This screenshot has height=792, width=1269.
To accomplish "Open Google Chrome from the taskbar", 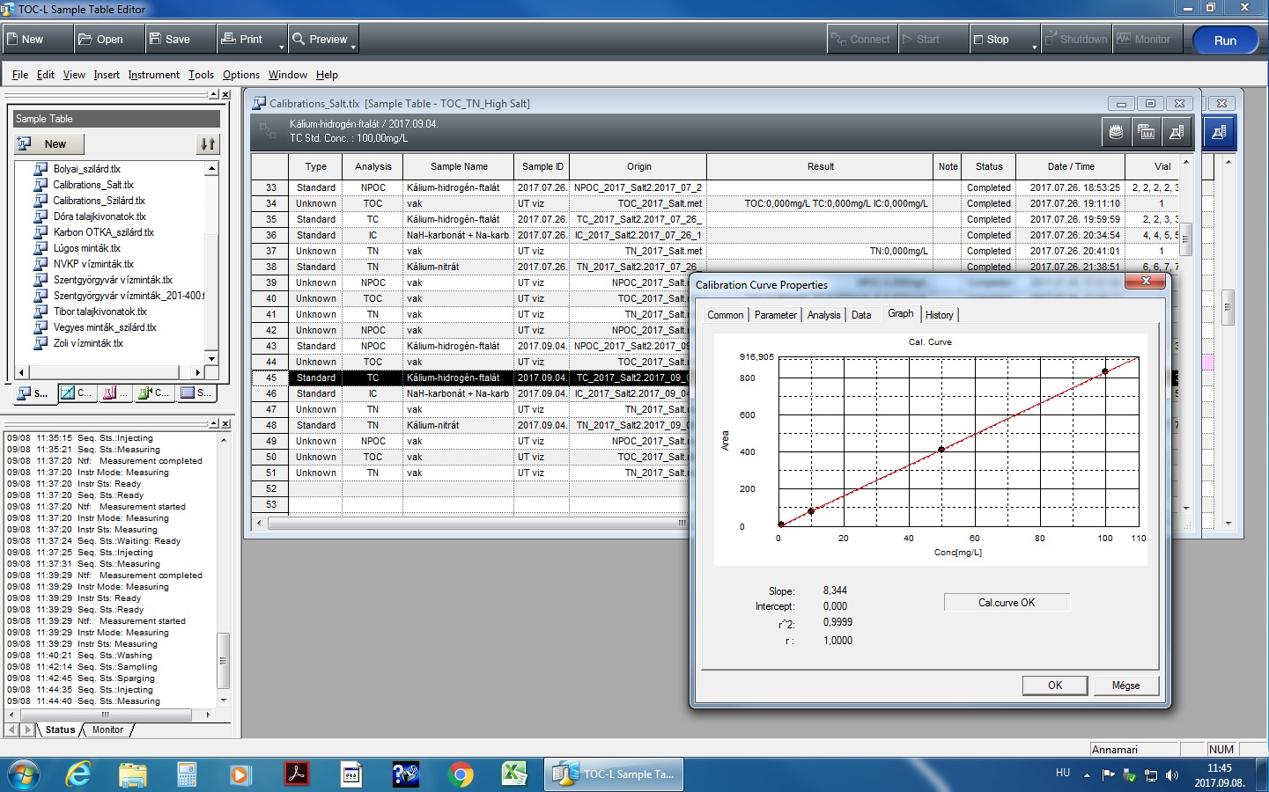I will pyautogui.click(x=460, y=774).
